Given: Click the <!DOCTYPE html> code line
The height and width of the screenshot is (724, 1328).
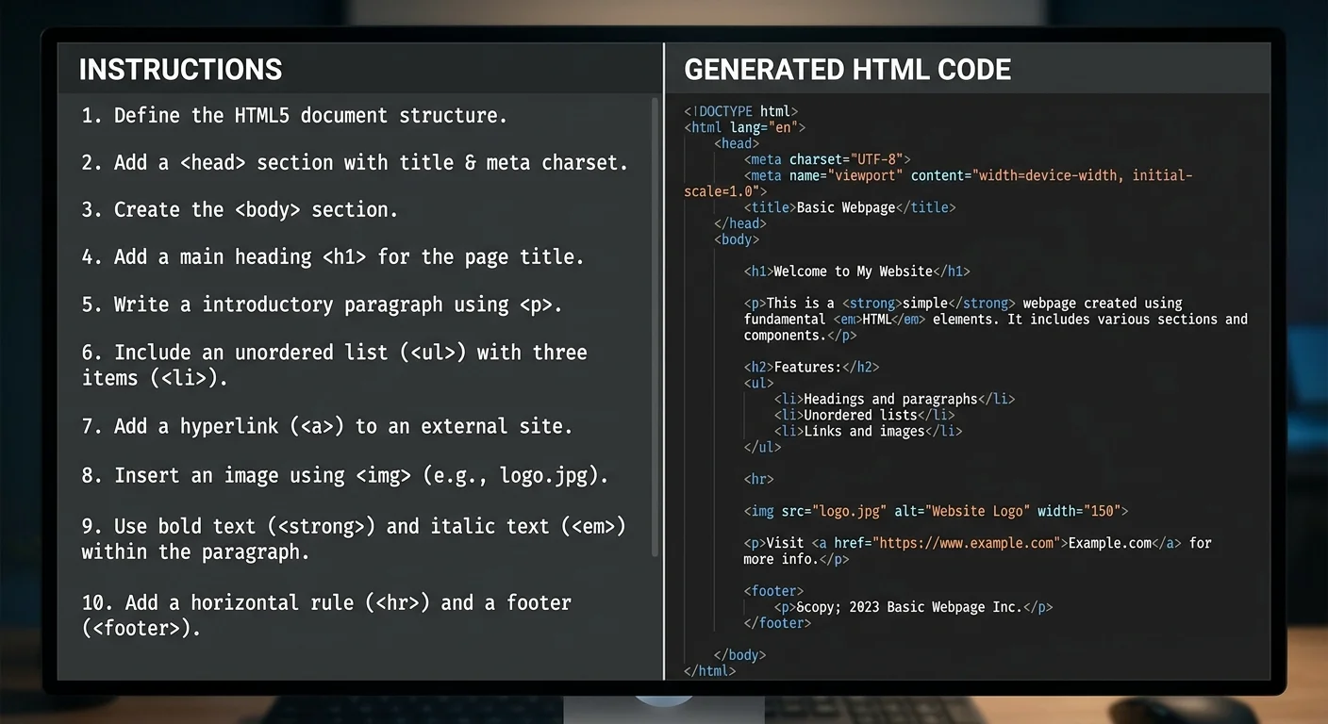Looking at the screenshot, I should (x=741, y=111).
